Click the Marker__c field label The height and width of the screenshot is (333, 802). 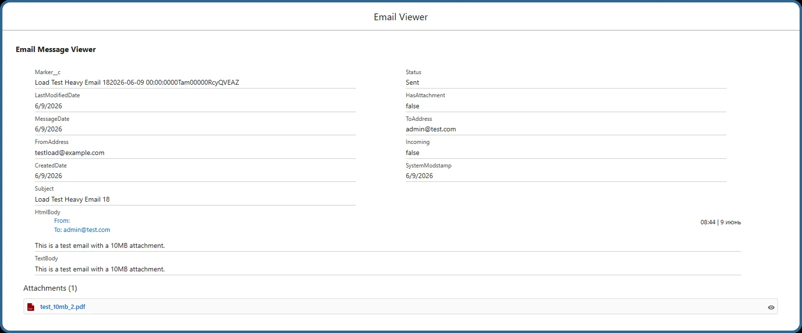(x=48, y=72)
